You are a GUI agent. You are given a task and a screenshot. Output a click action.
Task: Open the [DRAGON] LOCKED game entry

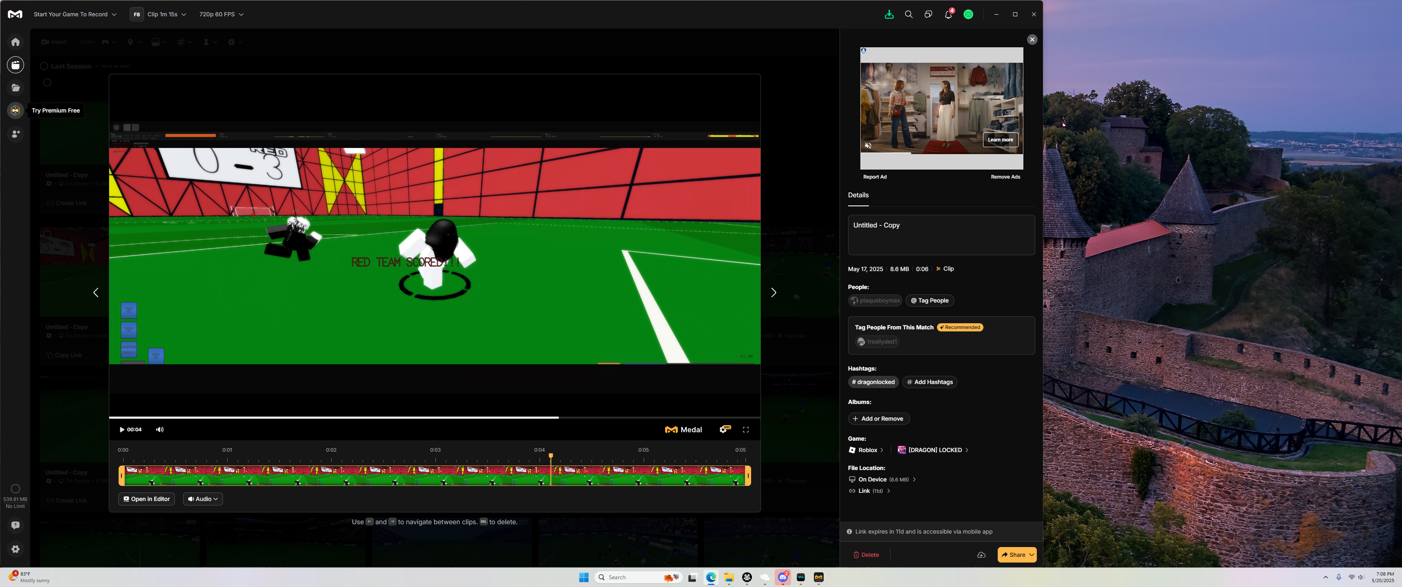point(933,450)
